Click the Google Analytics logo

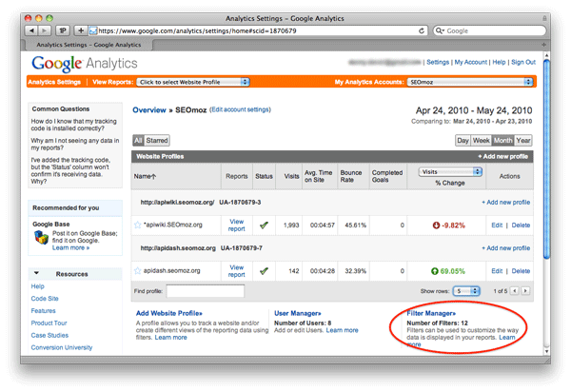(84, 63)
